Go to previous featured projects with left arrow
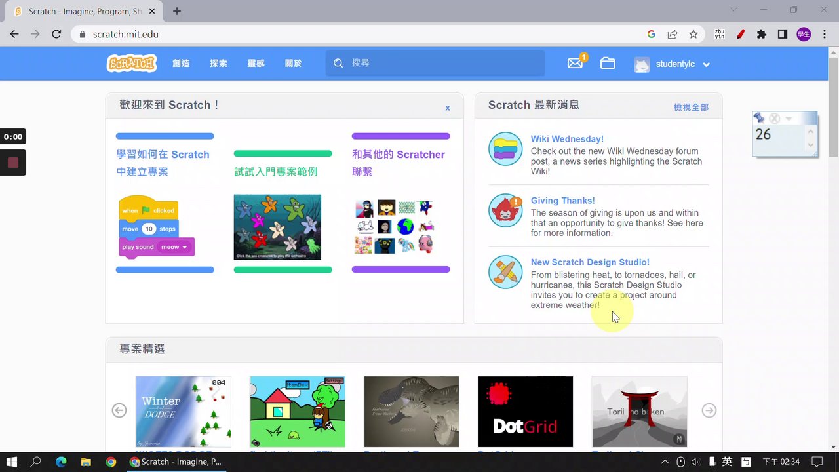The height and width of the screenshot is (472, 839). (119, 410)
